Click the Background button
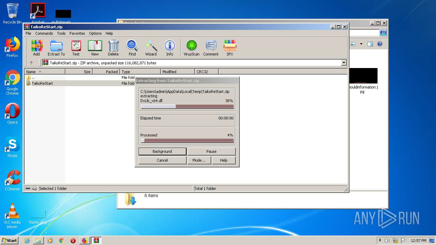Screen dimensions: 436x245 (162, 151)
